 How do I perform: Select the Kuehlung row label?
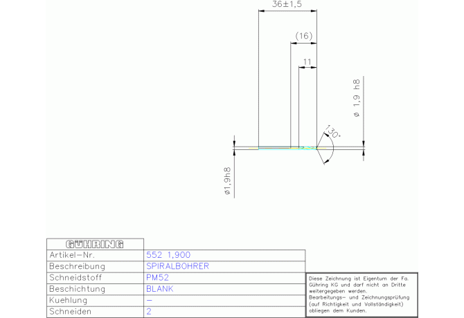[x=68, y=301]
